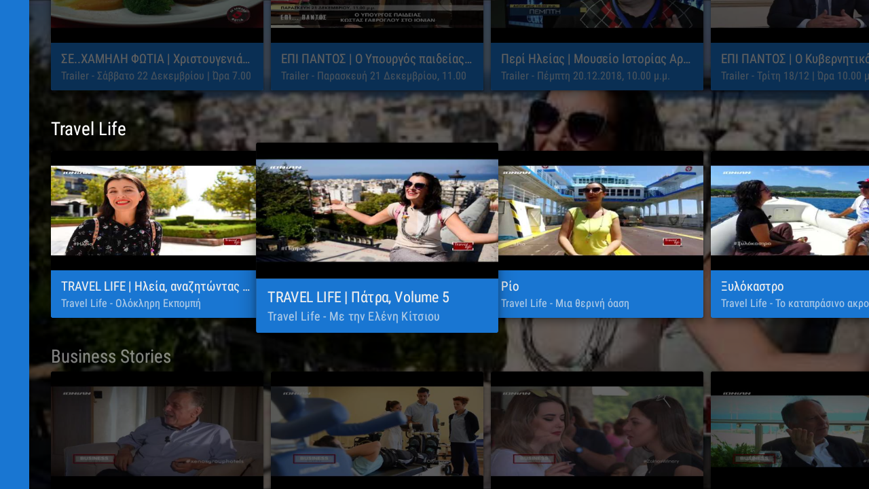Open the ΕΠΙ ΠΑΝΤΟΣ Ο Κυβερνητικό trailer title

click(795, 59)
